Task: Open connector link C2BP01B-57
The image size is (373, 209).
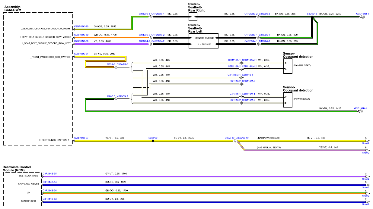Action: (x=81, y=138)
